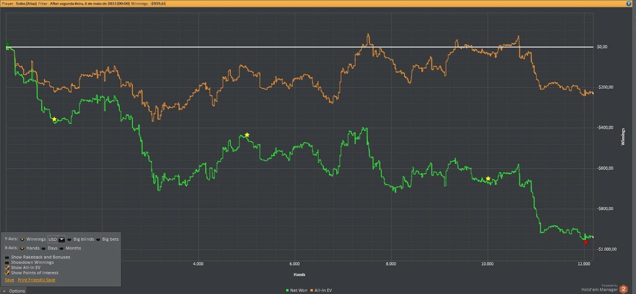The height and width of the screenshot is (294, 636).
Task: Click the $0,00 axis label
Action: (602, 47)
